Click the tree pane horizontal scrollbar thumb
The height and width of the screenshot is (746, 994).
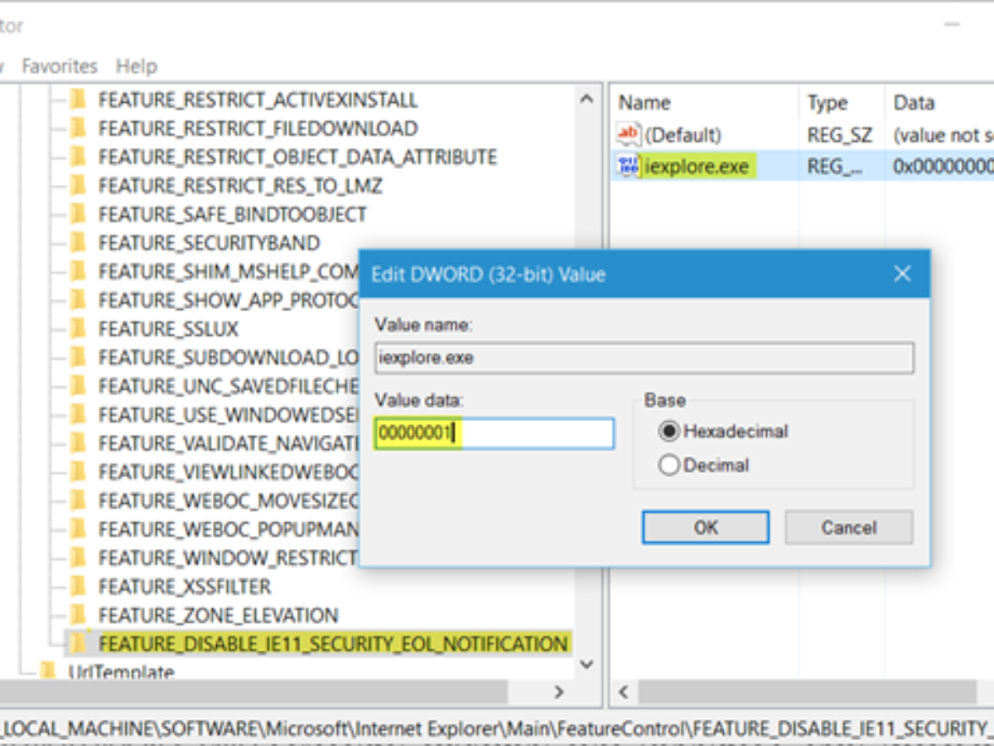[x=253, y=691]
